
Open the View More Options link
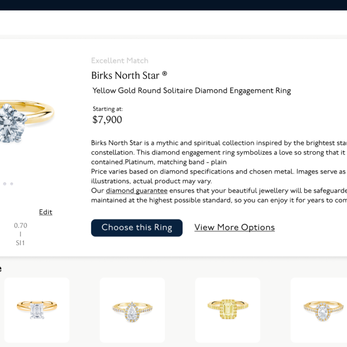point(234,227)
